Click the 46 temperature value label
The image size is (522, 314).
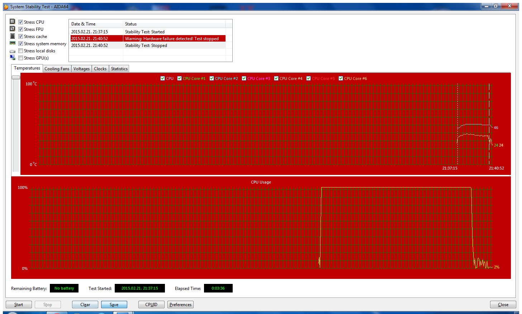point(496,128)
